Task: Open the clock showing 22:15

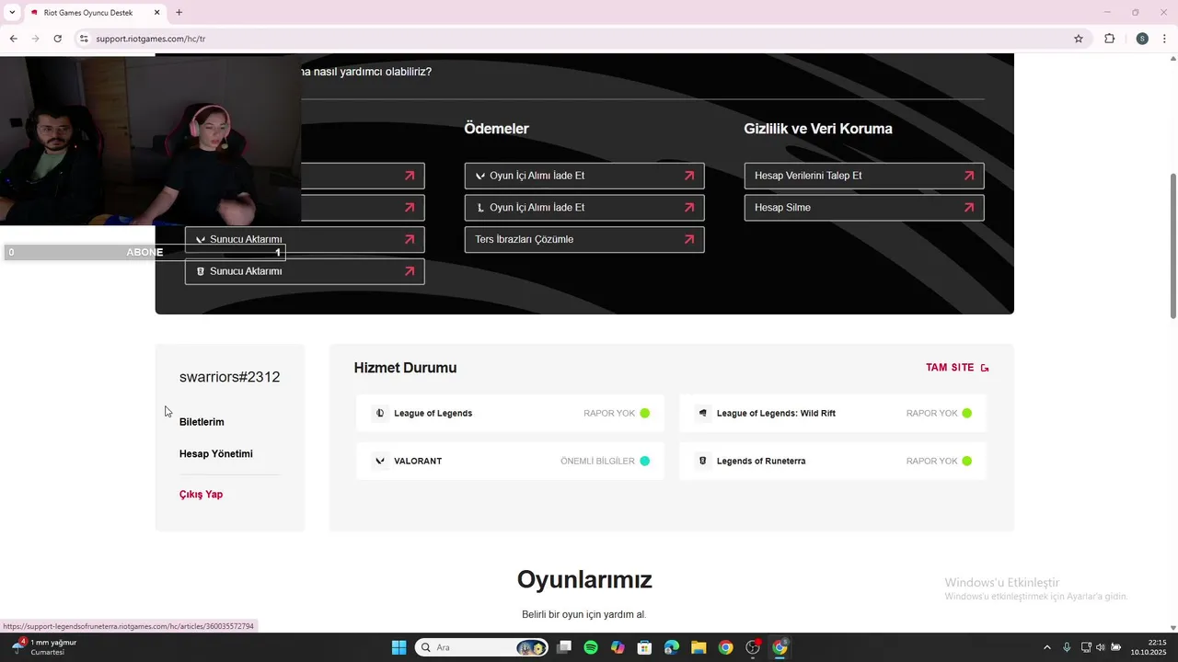Action: (1149, 647)
